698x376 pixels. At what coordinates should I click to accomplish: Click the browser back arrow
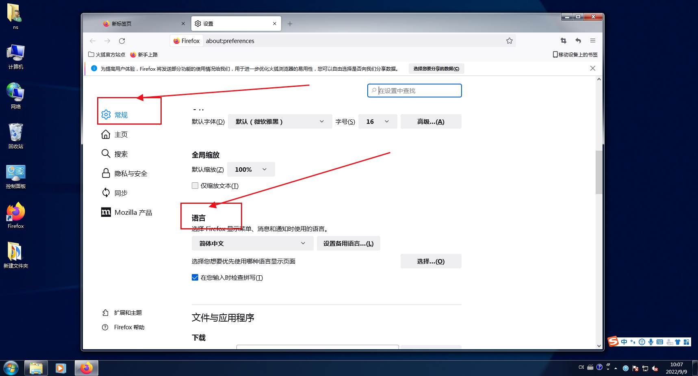point(93,41)
